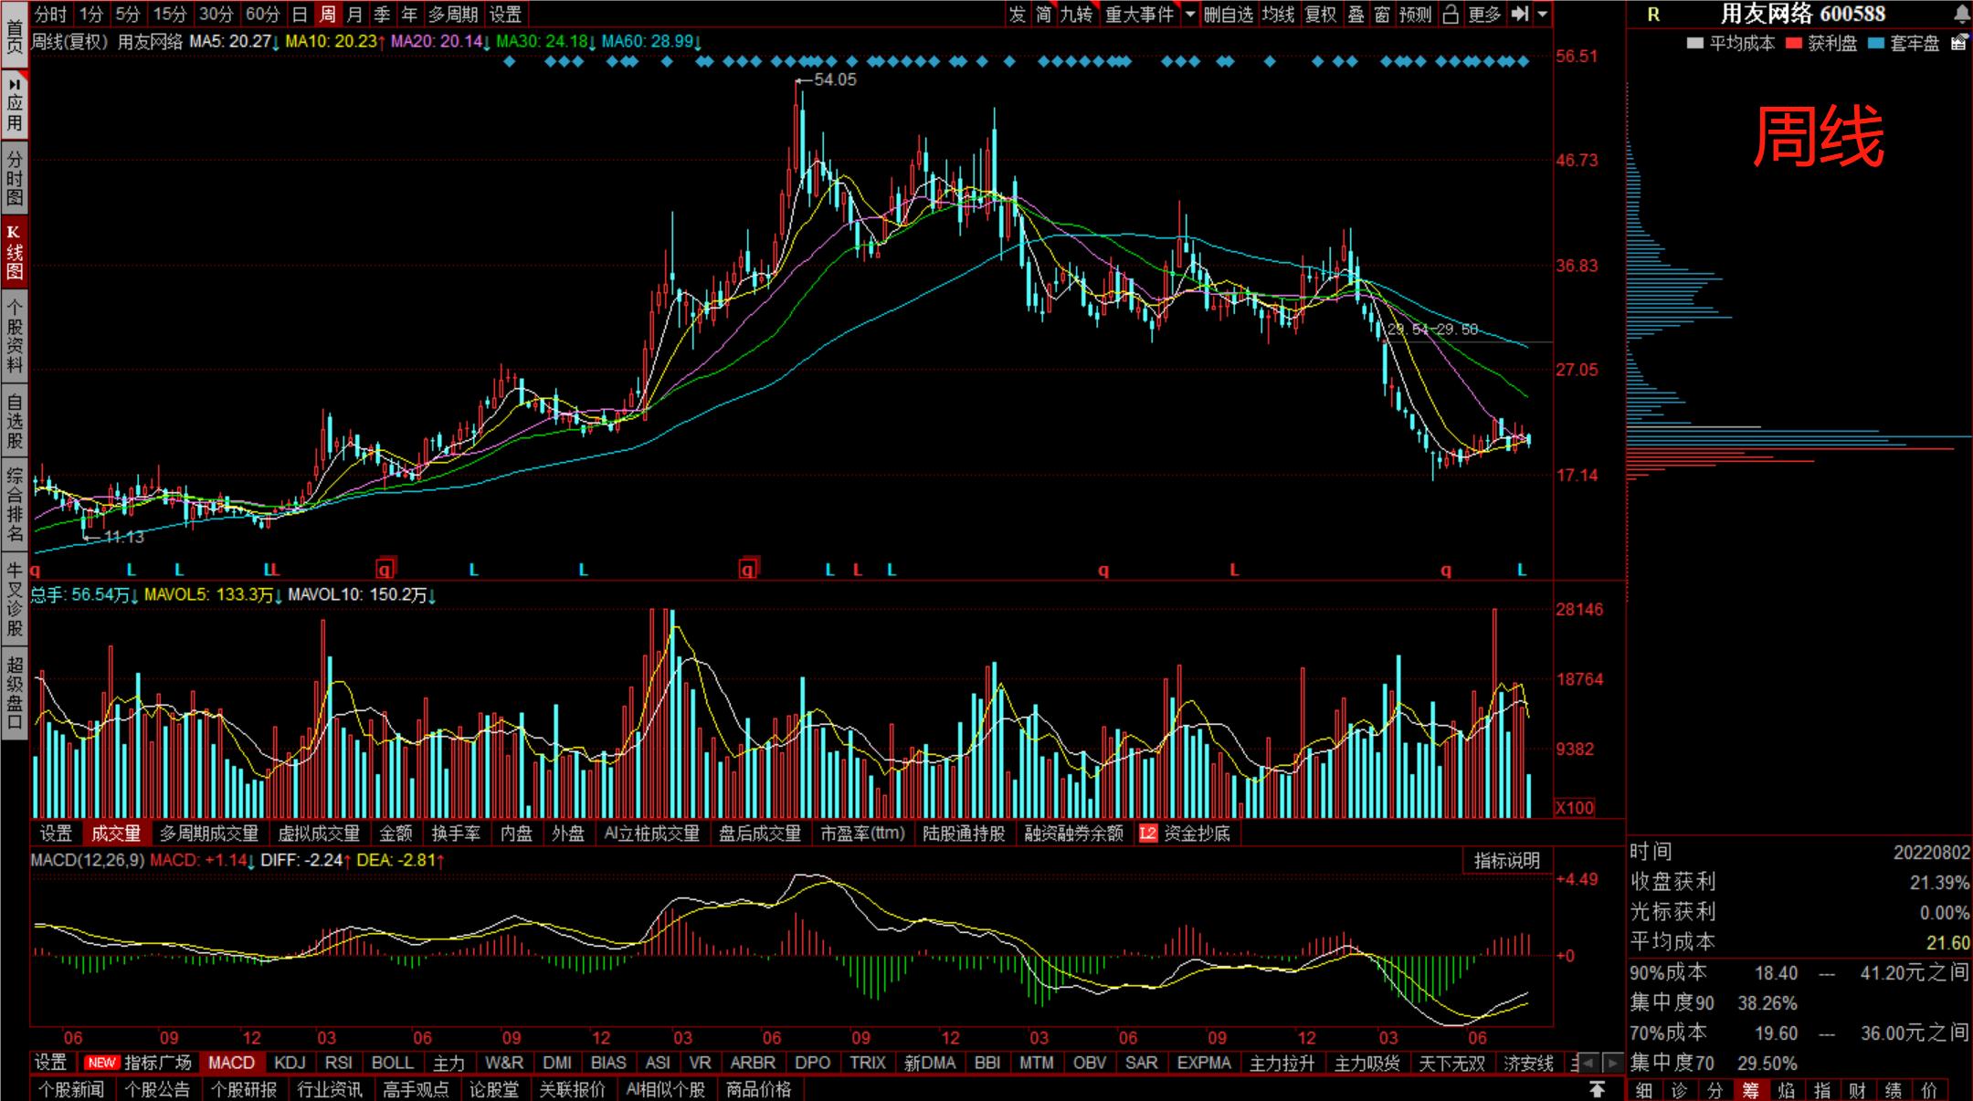1973x1101 pixels.
Task: Open the dropdown arrow after 更多
Action: point(1543,14)
